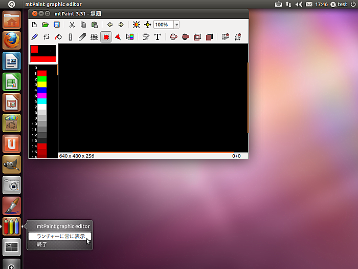Create a new image with New icon
This screenshot has width=358, height=269.
pyautogui.click(x=34, y=25)
